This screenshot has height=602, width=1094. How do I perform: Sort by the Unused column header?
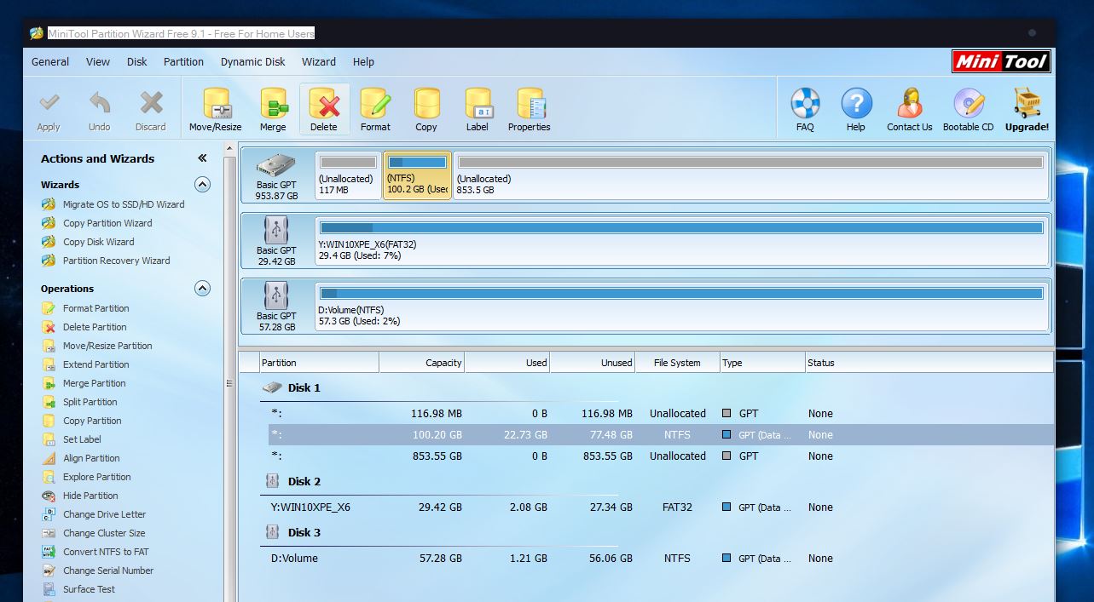coord(592,363)
